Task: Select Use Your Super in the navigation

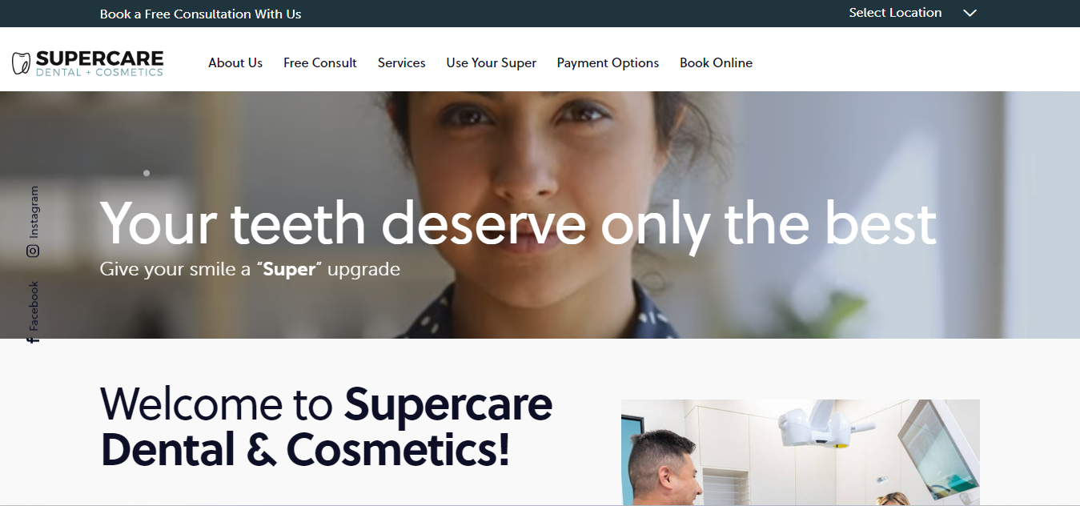Action: click(x=492, y=62)
